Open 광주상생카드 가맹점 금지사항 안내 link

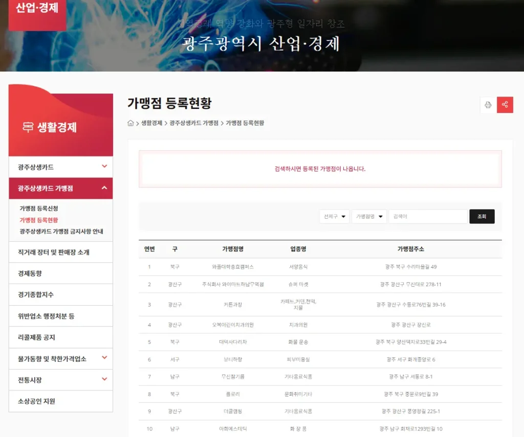coord(61,231)
